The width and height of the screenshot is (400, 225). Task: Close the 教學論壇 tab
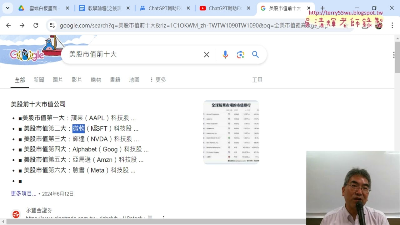click(x=128, y=8)
